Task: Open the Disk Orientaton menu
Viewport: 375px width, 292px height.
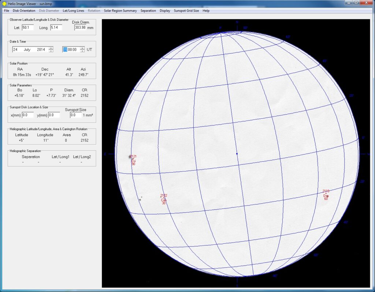Action: [24, 11]
